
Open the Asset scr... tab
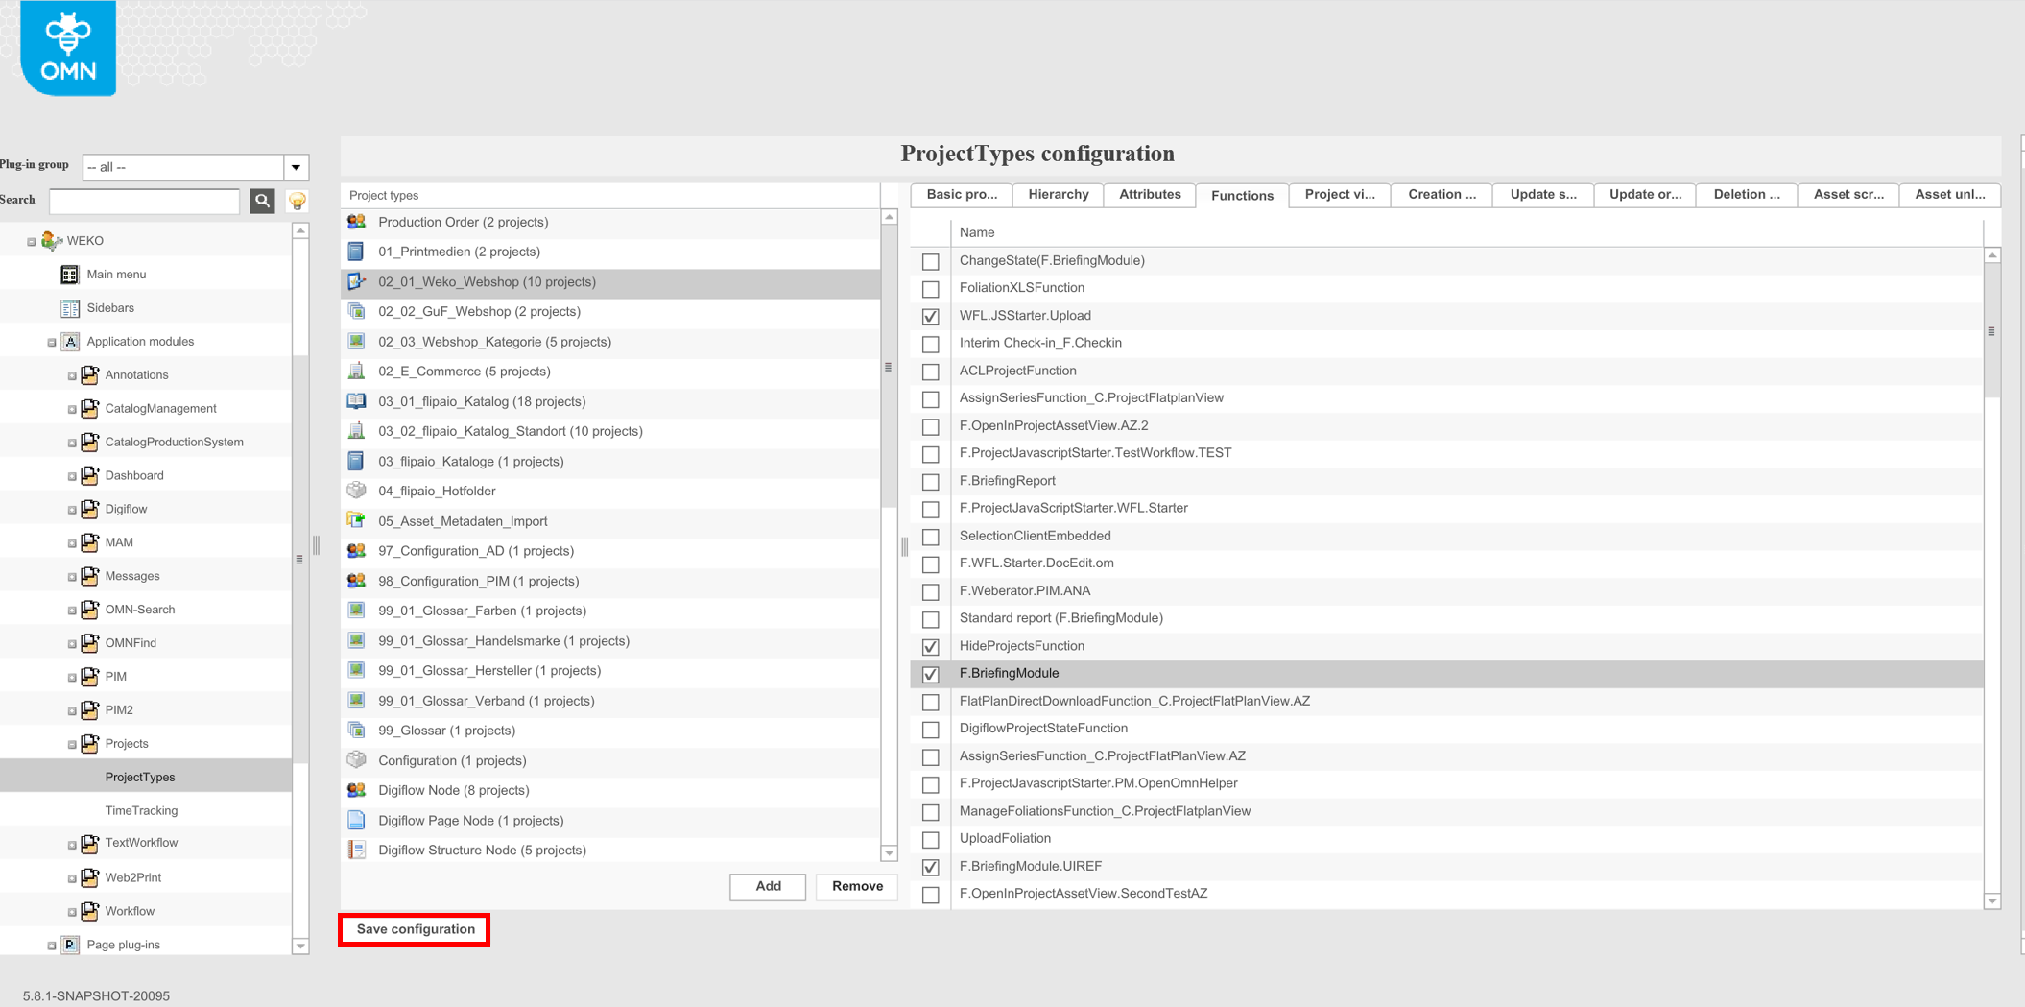pos(1848,195)
